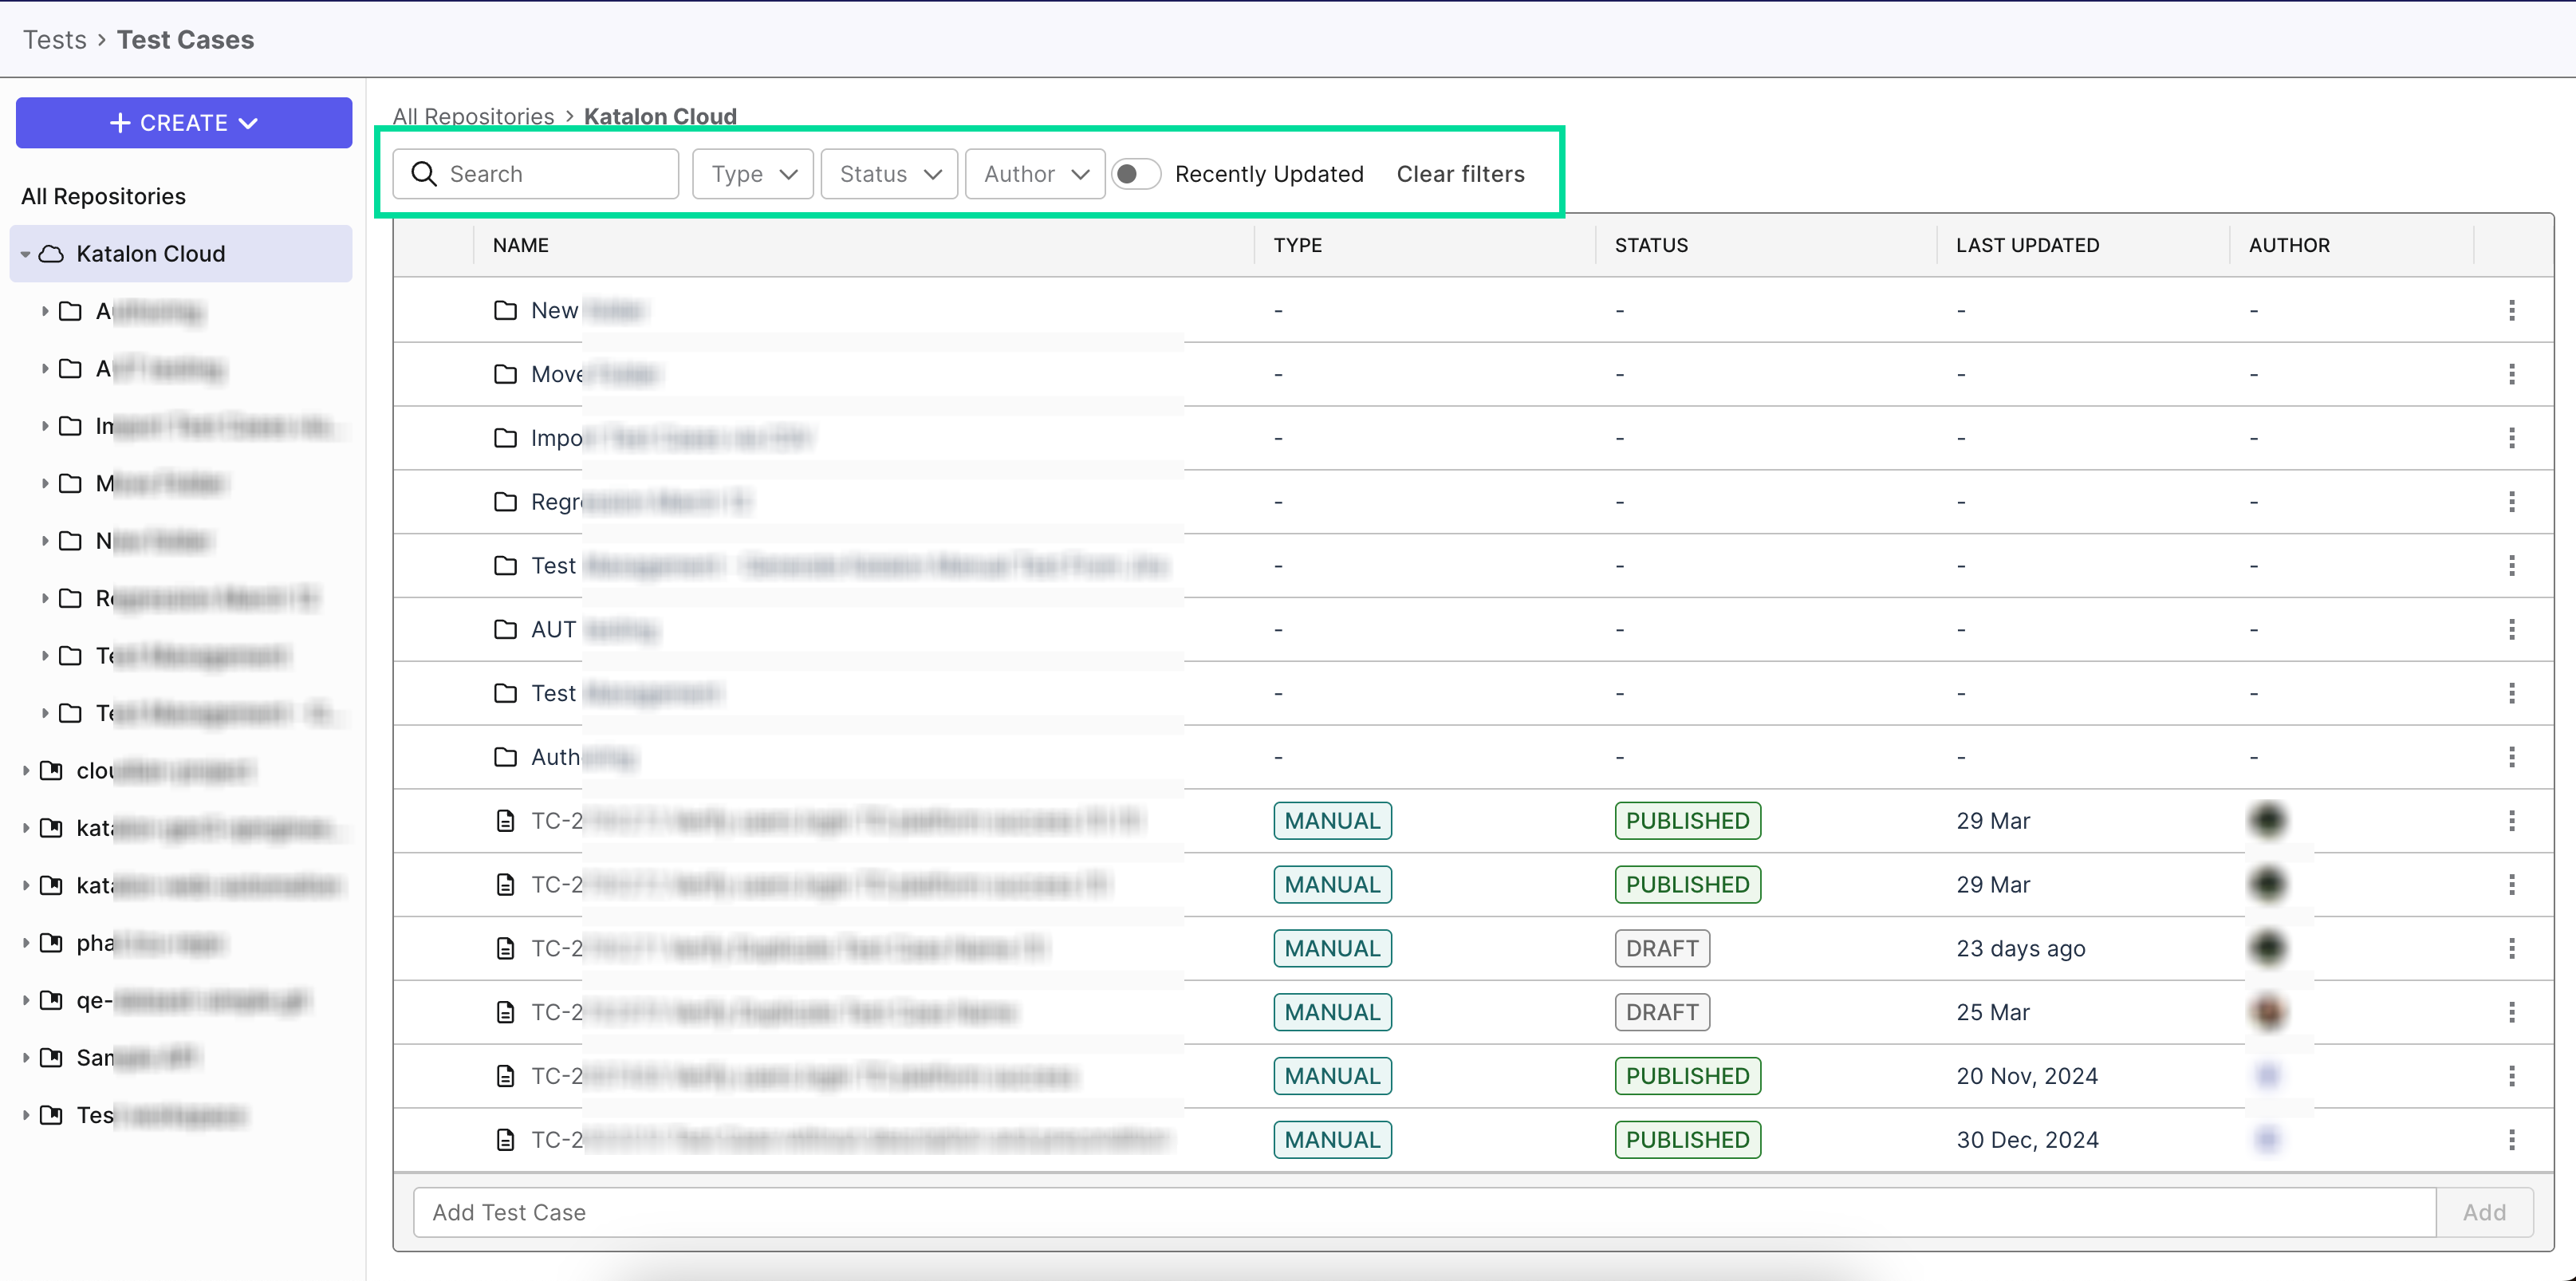Expand the sidebar folder starting with 'M'

click(45, 484)
